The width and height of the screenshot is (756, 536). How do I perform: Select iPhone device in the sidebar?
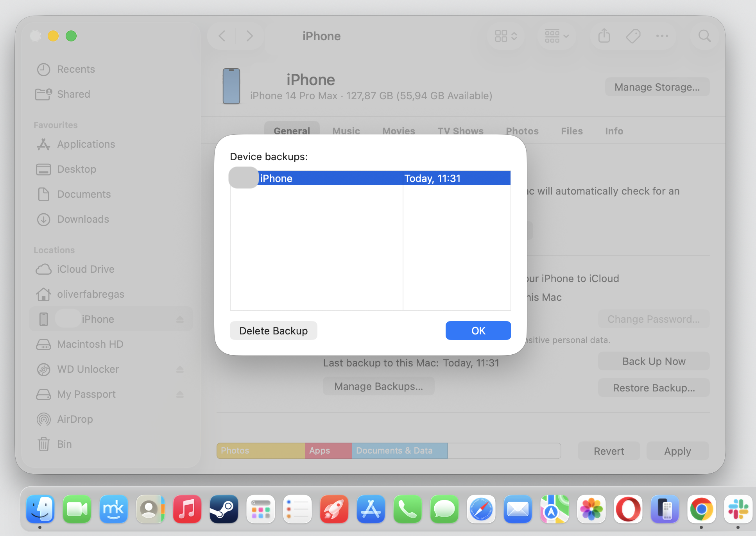click(x=111, y=319)
